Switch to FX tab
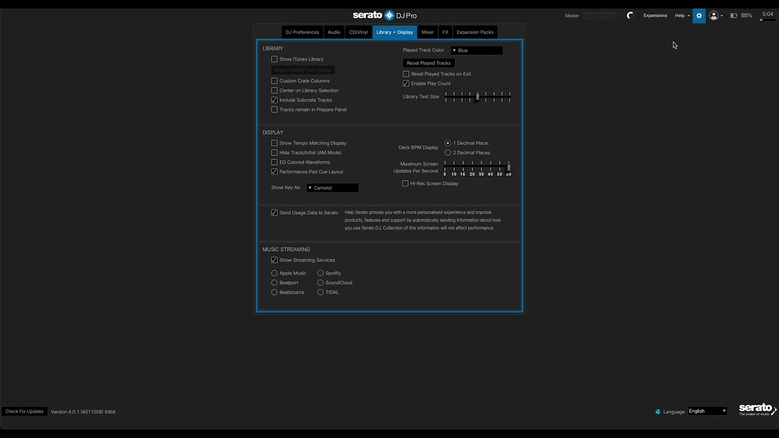Image resolution: width=779 pixels, height=438 pixels. tap(445, 32)
